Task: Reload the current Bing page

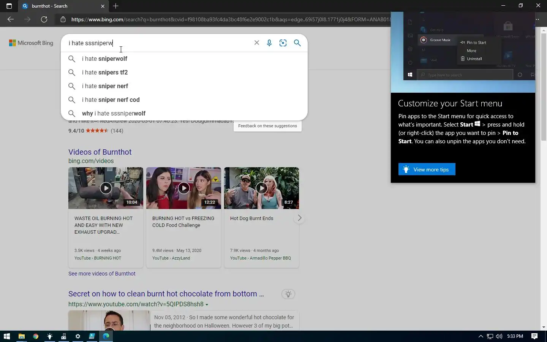Action: coord(44,19)
